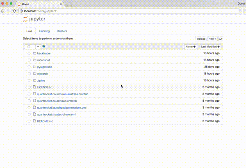Viewport: 246px width, 168px height.
Task: Open the README.md file link
Action: point(45,121)
